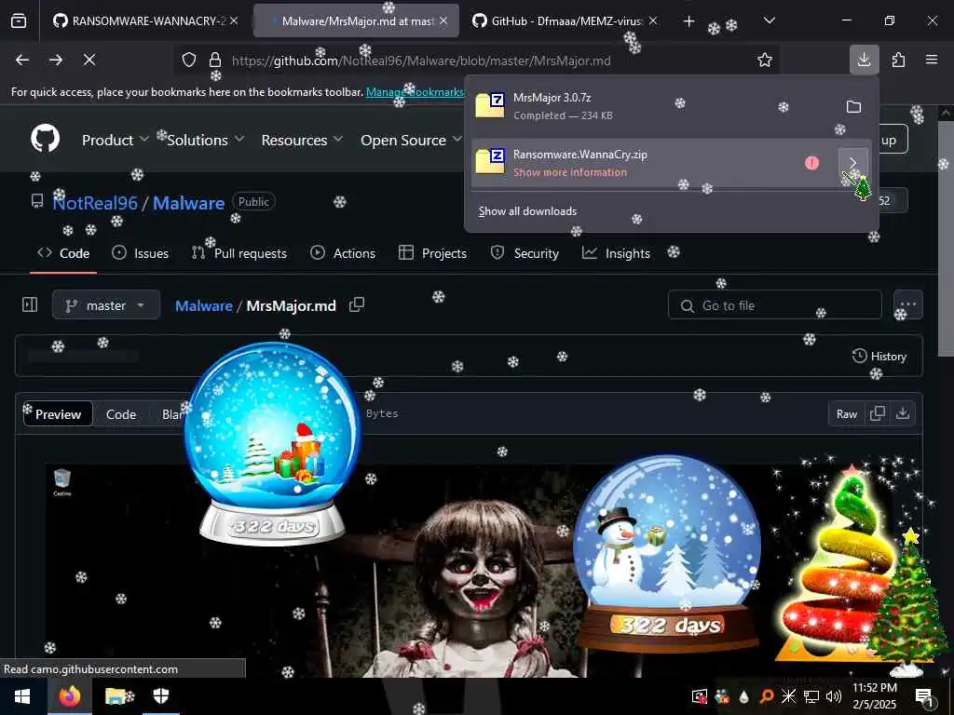Select the Code file view
This screenshot has width=954, height=715.
[120, 414]
